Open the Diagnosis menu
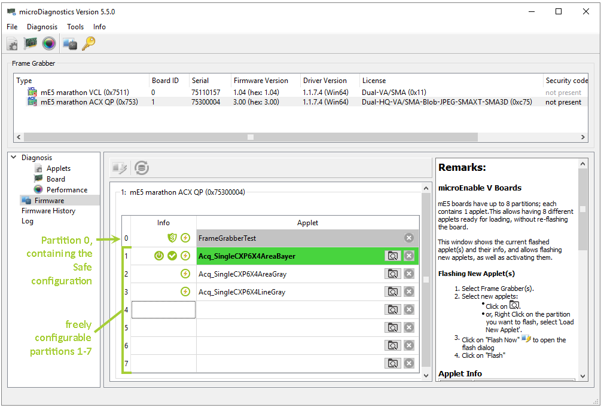This screenshot has height=411, width=604. pos(42,26)
